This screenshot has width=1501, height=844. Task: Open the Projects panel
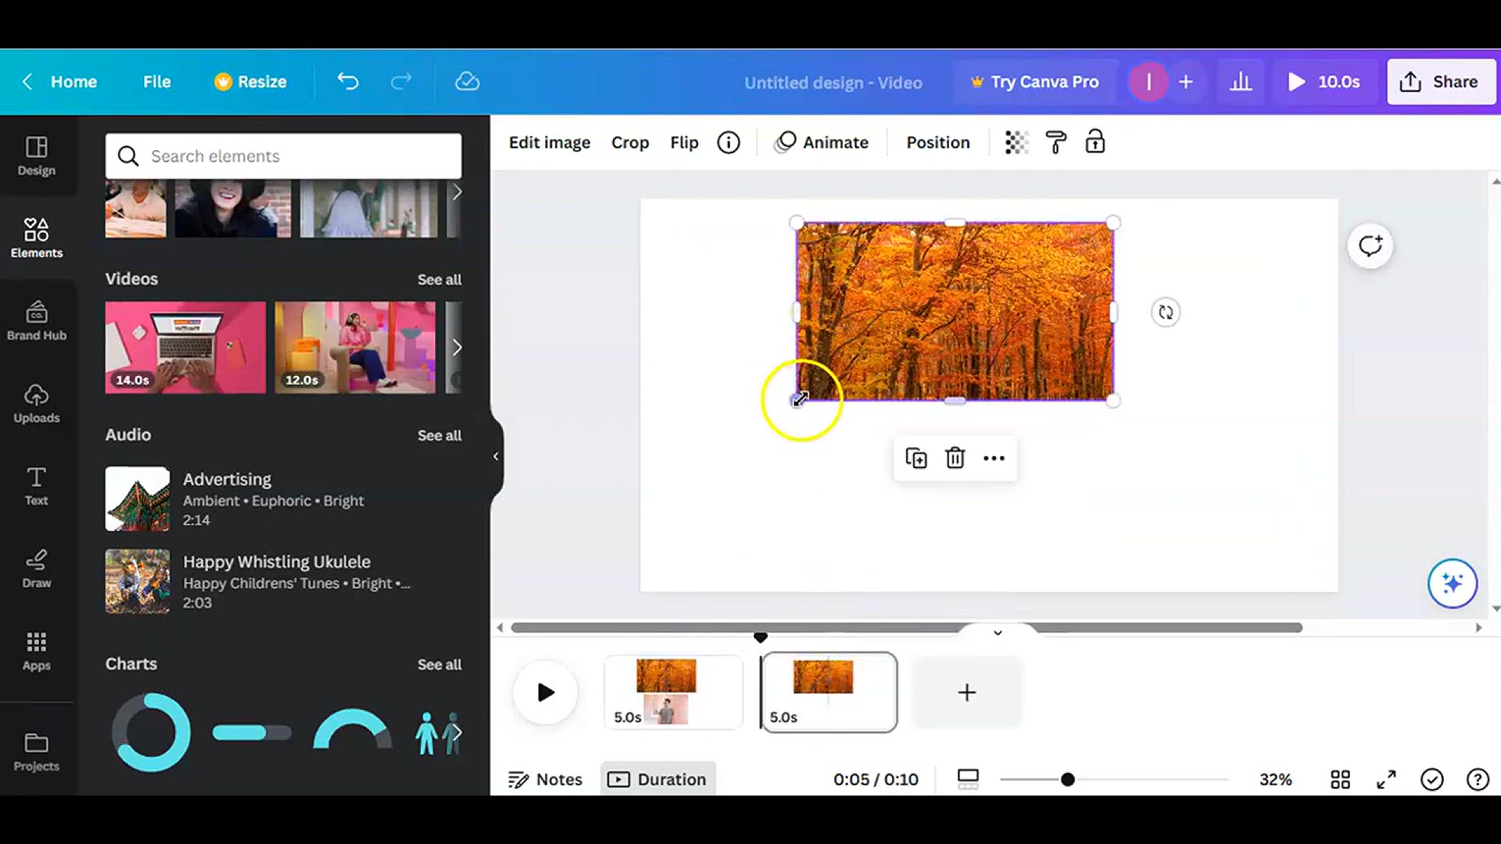coord(37,752)
